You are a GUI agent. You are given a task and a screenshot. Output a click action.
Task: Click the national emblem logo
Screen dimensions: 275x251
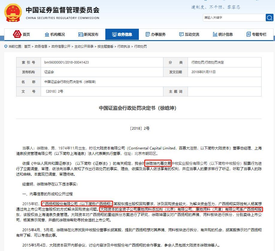click(x=13, y=13)
